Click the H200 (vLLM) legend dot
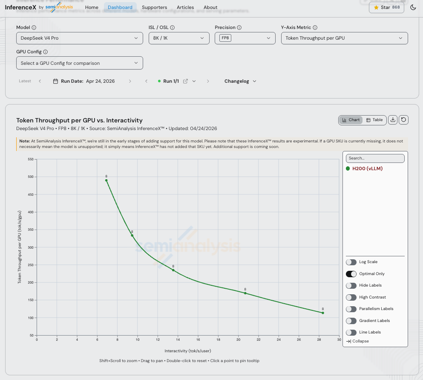The width and height of the screenshot is (423, 380). pyautogui.click(x=348, y=168)
